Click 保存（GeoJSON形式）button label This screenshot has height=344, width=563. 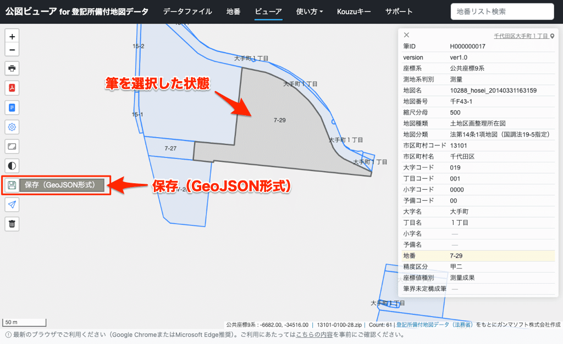62,185
